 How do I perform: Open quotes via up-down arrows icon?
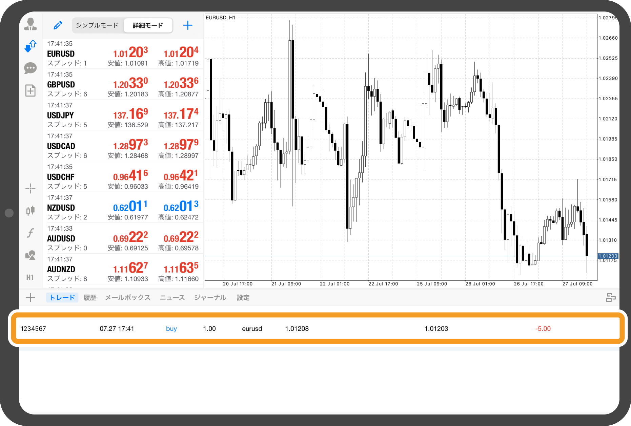coord(30,46)
